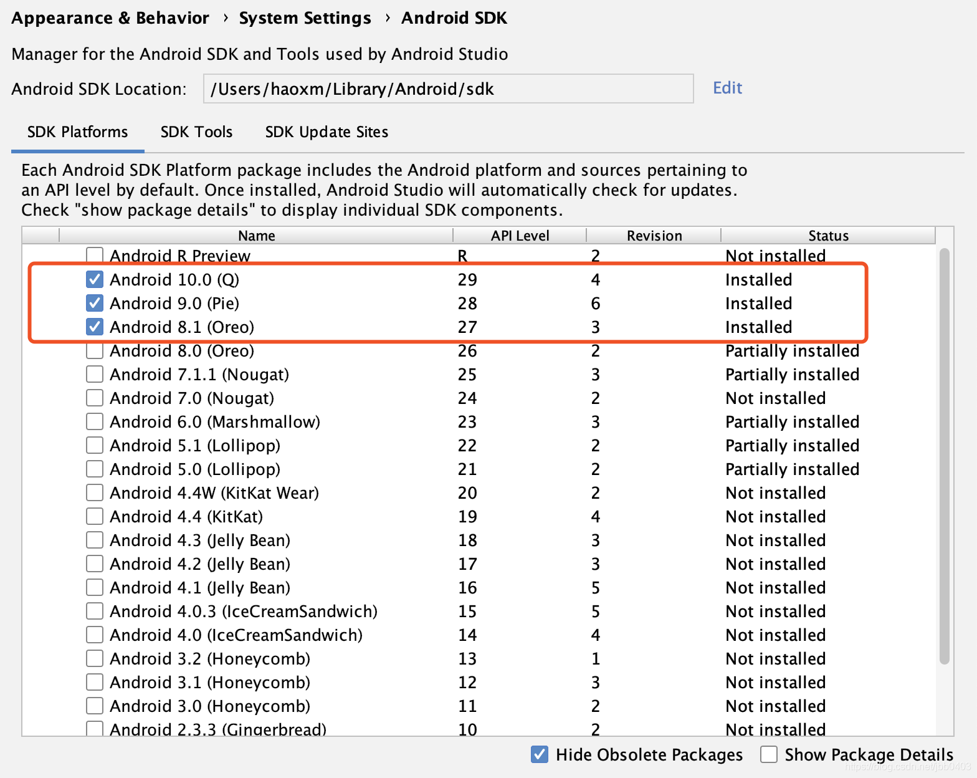
Task: Check Android 5.1 (Lollipop) checkbox
Action: tap(95, 445)
